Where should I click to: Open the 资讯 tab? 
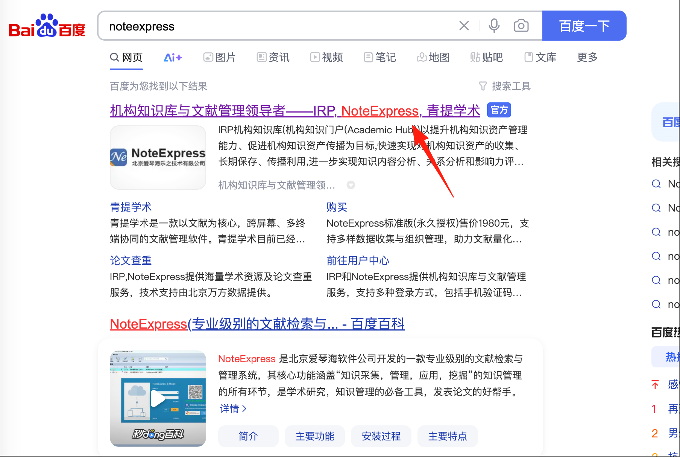point(273,57)
